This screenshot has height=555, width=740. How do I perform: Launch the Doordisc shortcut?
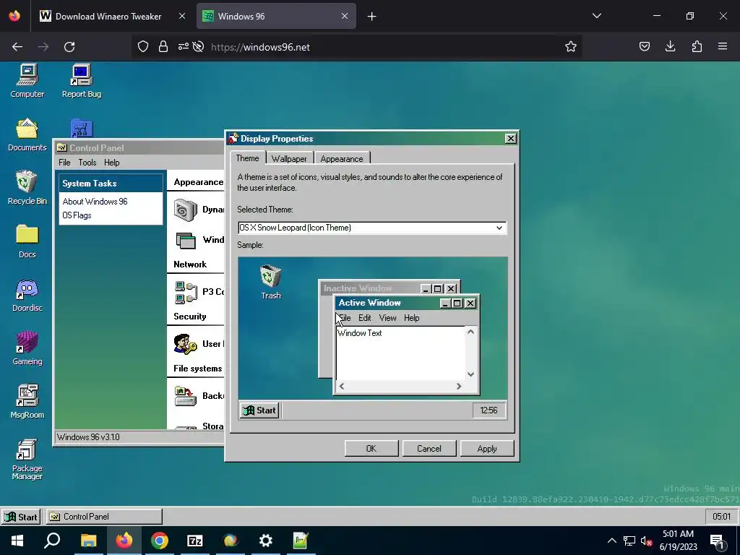27,295
